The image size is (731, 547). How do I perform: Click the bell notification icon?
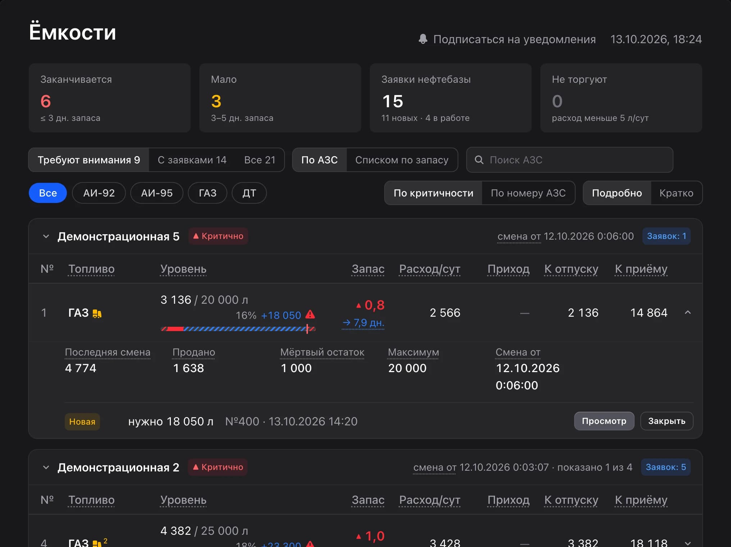point(423,39)
